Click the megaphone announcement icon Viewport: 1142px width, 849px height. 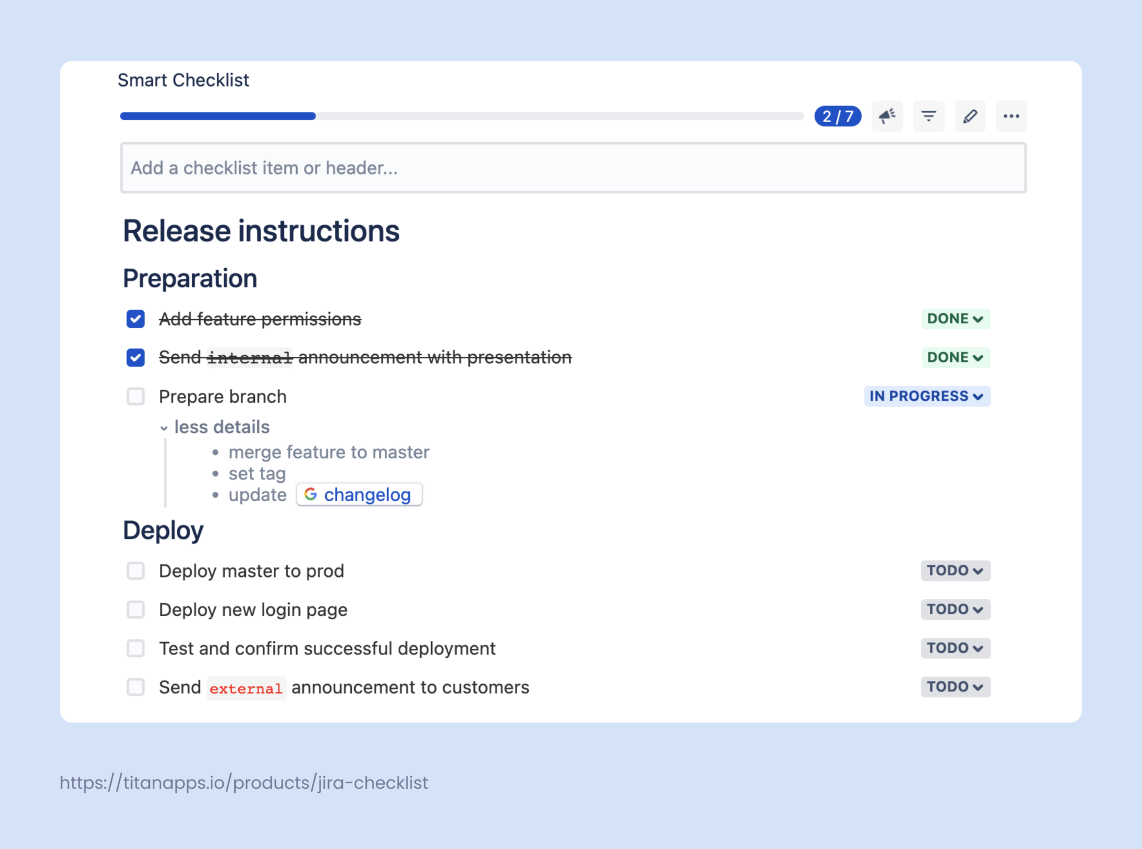pos(887,116)
